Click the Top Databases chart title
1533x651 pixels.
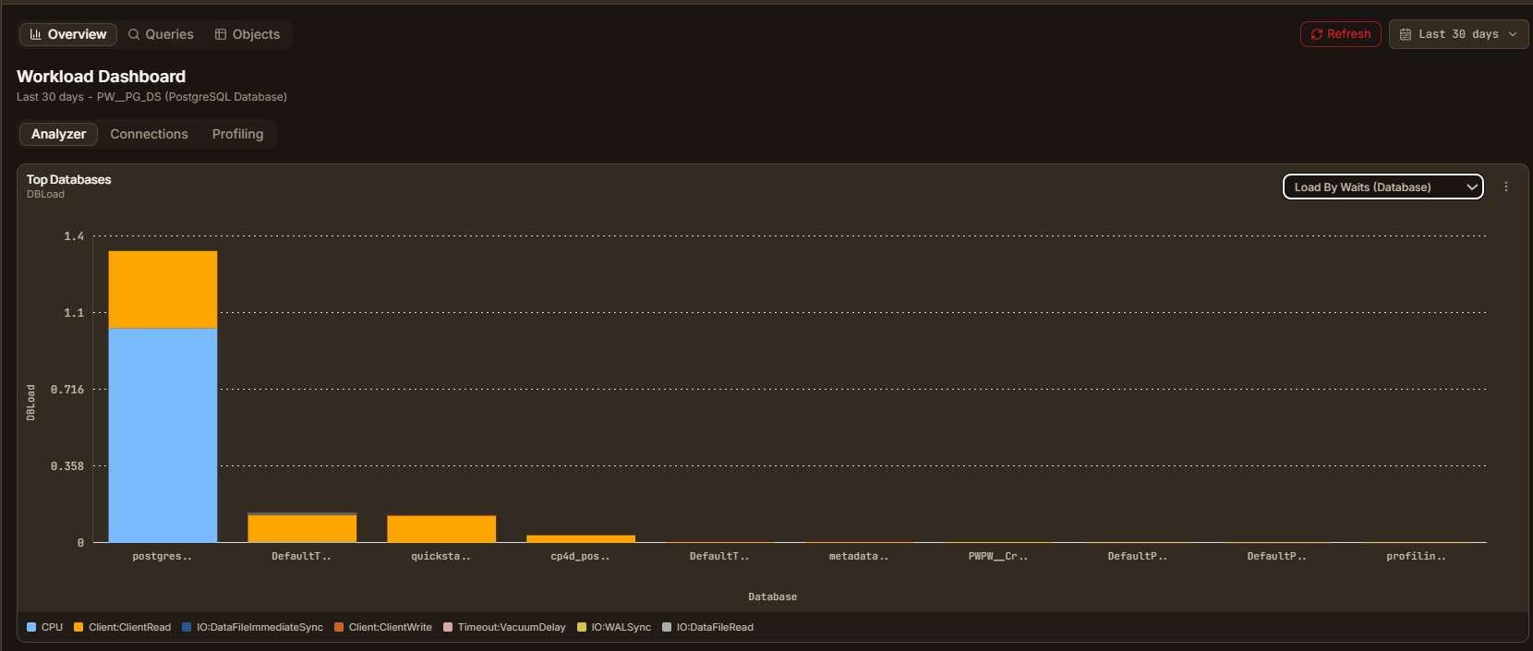(69, 179)
